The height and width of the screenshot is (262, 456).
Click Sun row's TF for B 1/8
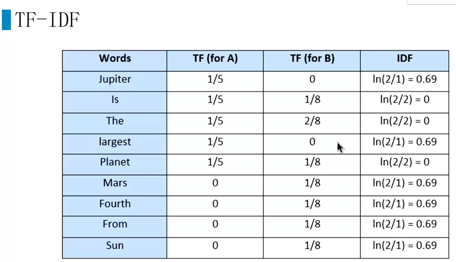pyautogui.click(x=313, y=245)
